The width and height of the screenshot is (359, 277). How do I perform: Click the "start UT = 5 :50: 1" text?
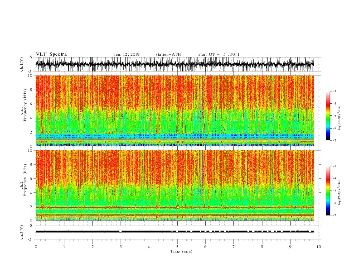coord(219,54)
